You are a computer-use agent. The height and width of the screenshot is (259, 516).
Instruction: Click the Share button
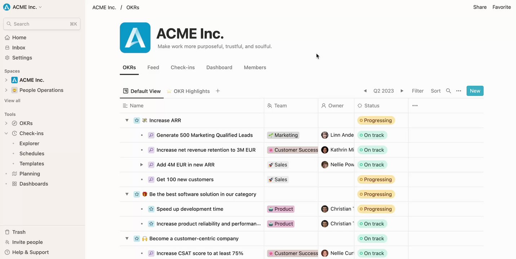480,7
